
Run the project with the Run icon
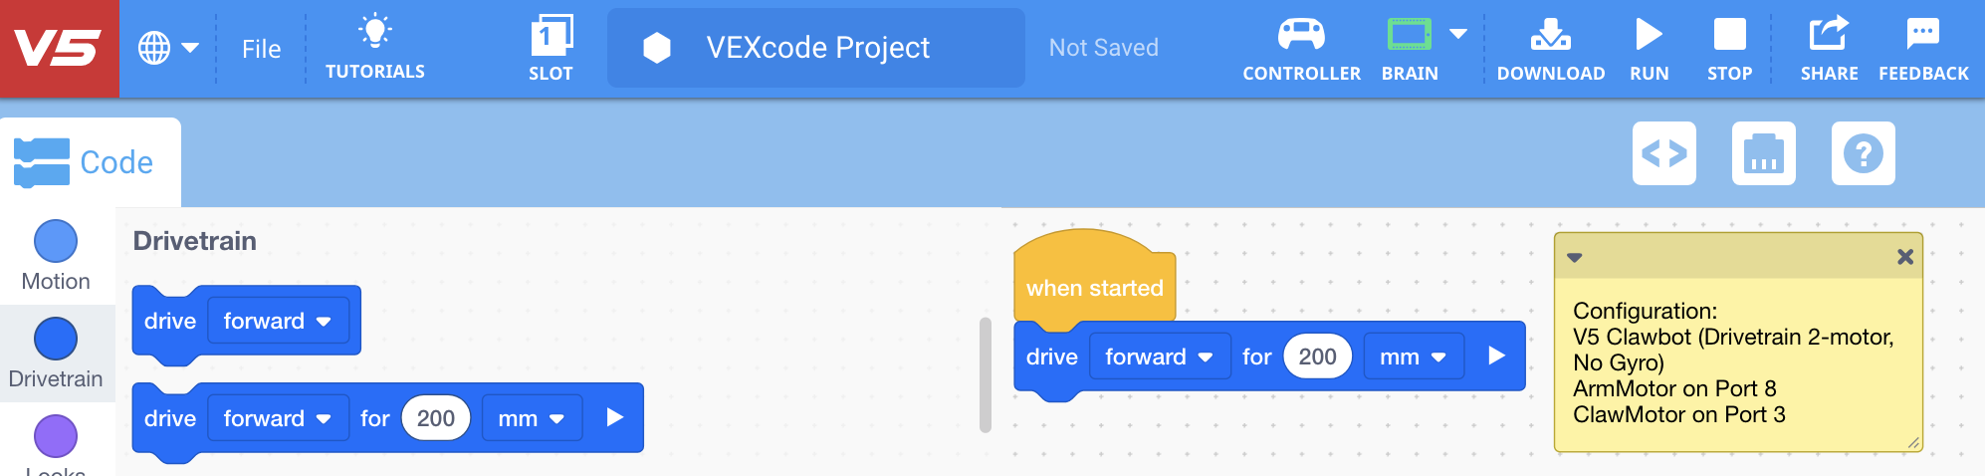[x=1649, y=36]
